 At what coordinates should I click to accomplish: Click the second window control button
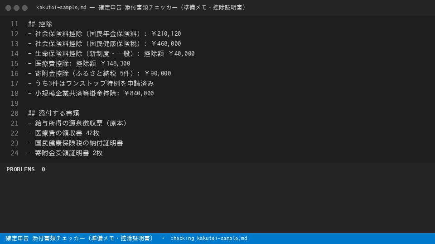tap(17, 8)
